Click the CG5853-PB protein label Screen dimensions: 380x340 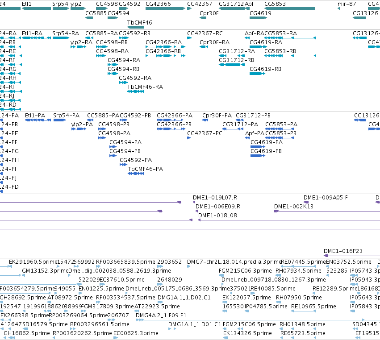281,133
